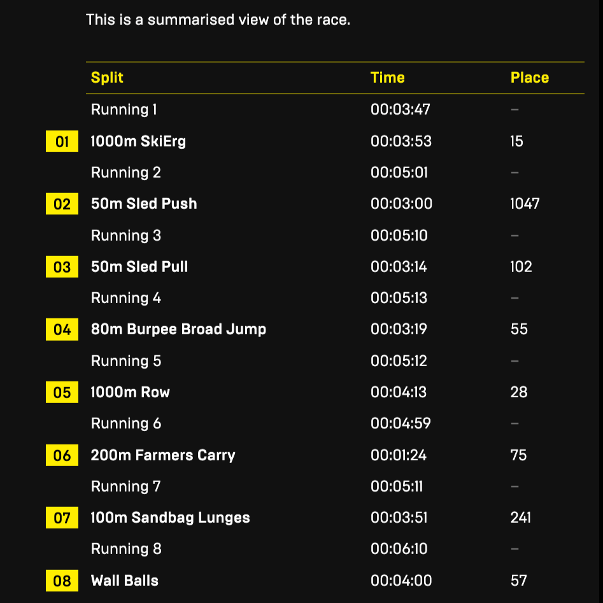603x603 pixels.
Task: Select the yellow 07 station badge
Action: click(x=62, y=518)
